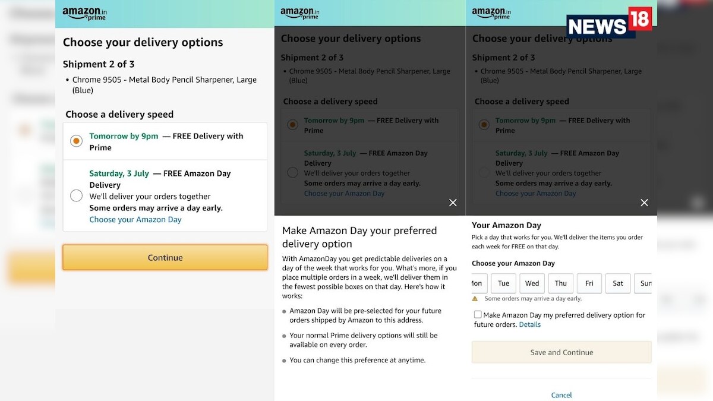Close the Your Amazon Day panel
Image resolution: width=713 pixels, height=401 pixels.
click(644, 203)
